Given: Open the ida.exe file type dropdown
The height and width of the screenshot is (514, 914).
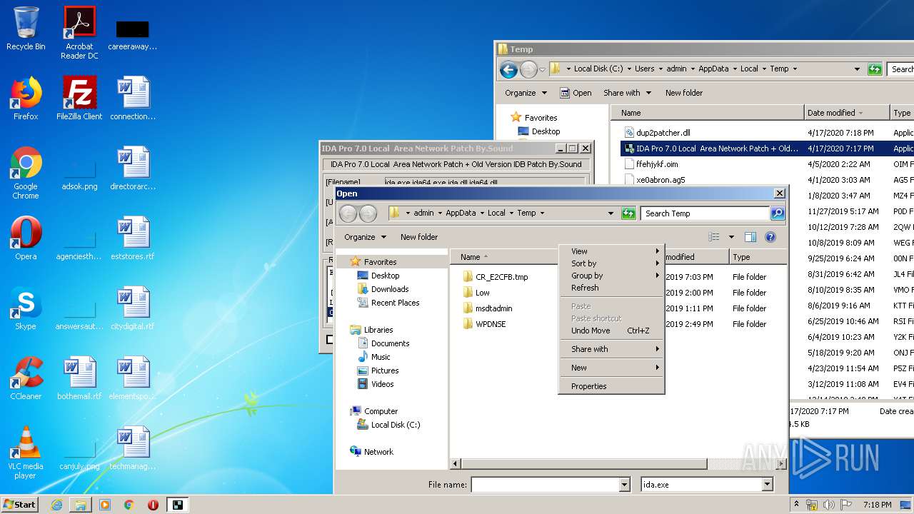Looking at the screenshot, I should click(767, 485).
